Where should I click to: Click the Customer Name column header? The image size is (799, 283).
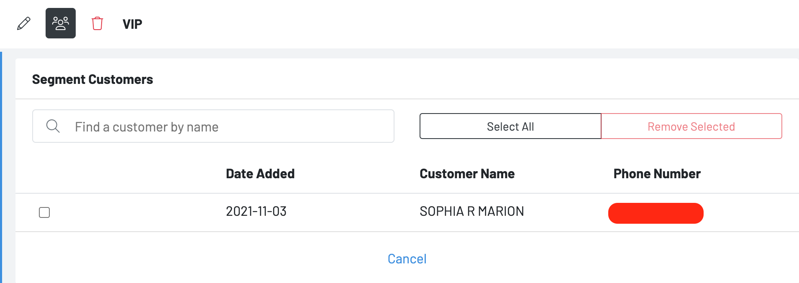coord(467,174)
